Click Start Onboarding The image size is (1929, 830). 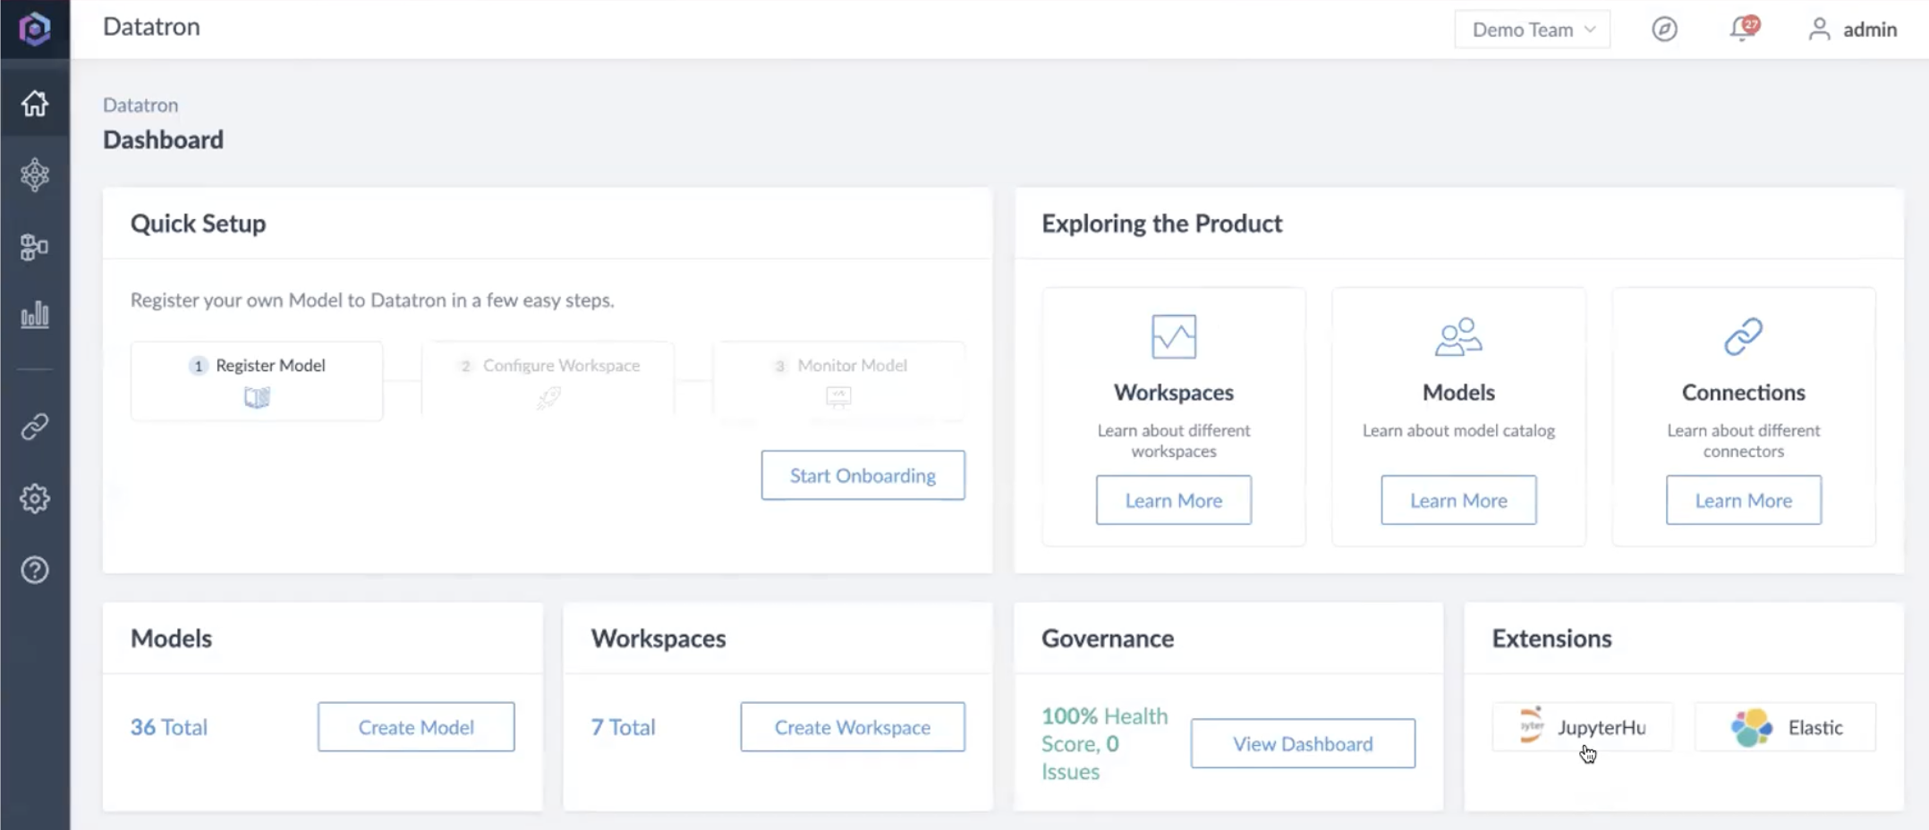tap(862, 475)
